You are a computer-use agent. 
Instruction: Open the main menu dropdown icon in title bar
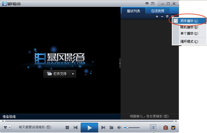click(x=152, y=3)
